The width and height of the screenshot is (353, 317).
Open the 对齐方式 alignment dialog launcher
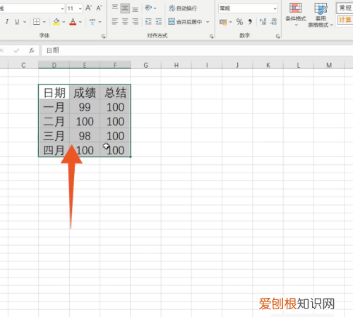coord(212,36)
